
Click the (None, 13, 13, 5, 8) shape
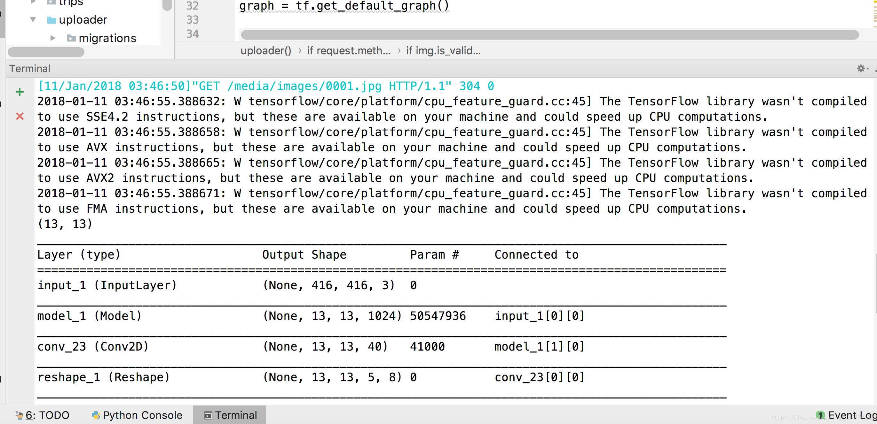point(332,377)
